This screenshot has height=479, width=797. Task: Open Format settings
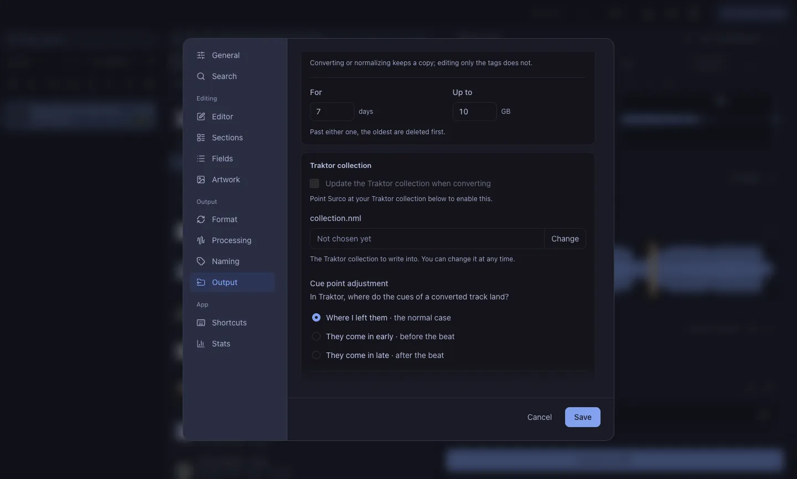coord(232,219)
